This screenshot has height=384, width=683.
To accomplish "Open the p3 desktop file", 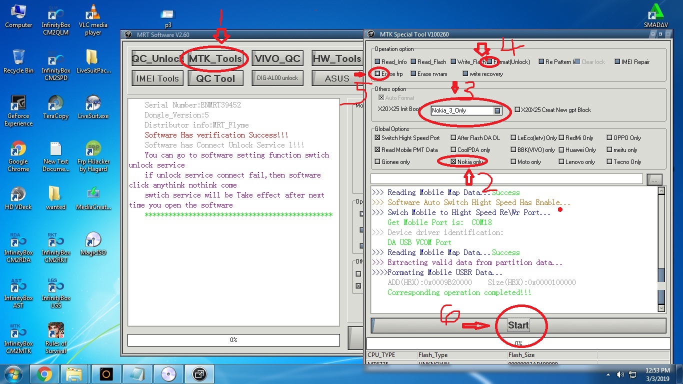I will [168, 18].
